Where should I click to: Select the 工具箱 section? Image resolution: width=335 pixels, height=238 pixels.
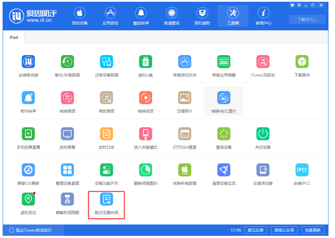coord(233,16)
